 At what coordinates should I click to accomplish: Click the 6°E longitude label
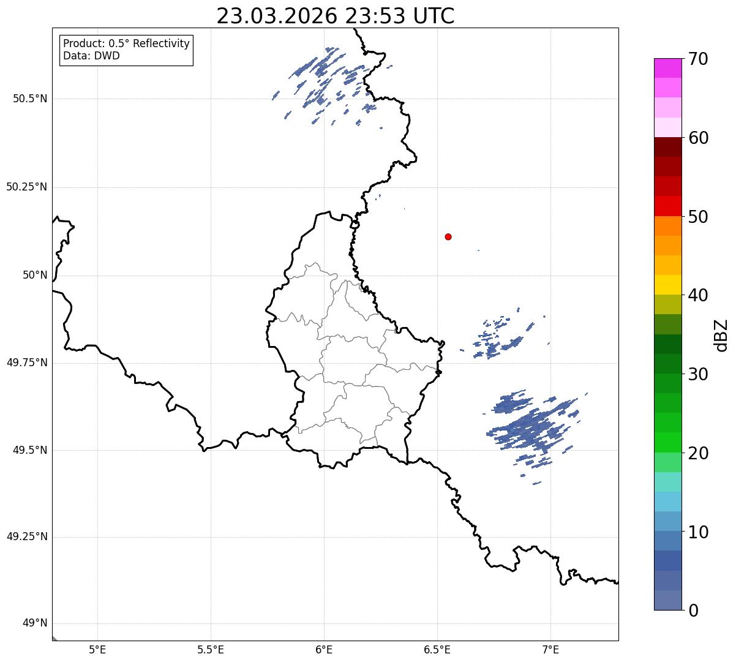tap(324, 650)
